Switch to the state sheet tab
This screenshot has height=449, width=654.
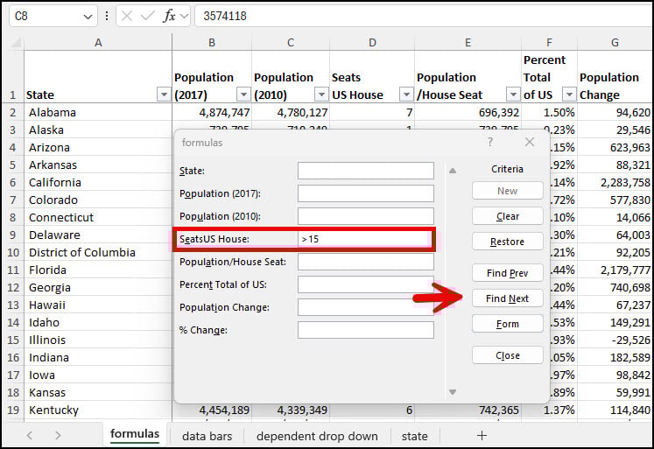click(x=415, y=436)
